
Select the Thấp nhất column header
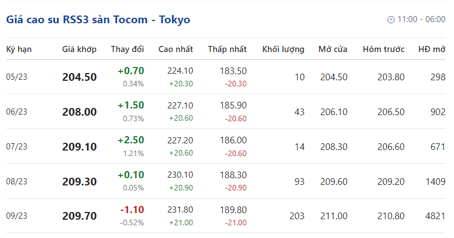point(227,49)
